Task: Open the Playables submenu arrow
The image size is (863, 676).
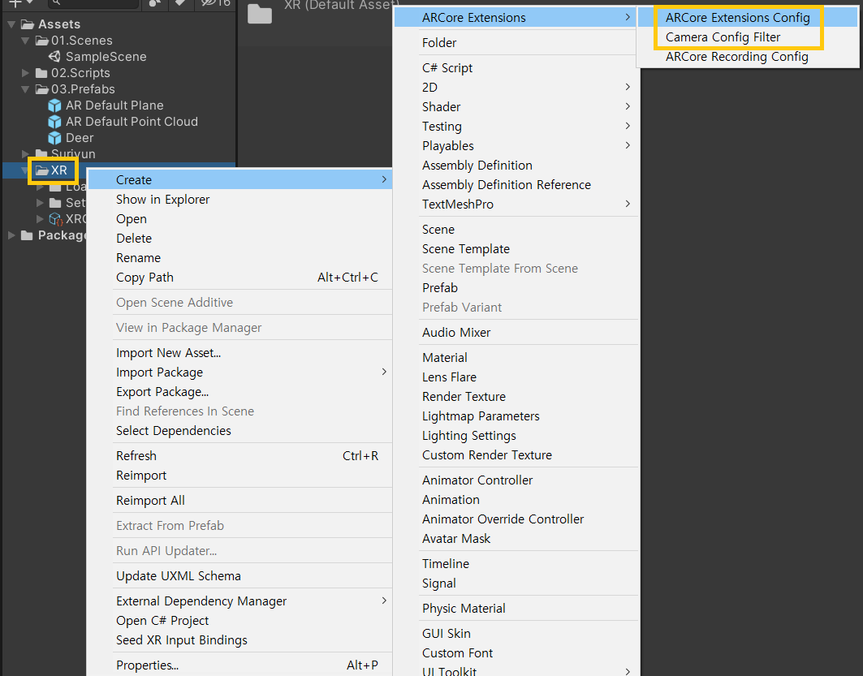Action: coord(628,145)
